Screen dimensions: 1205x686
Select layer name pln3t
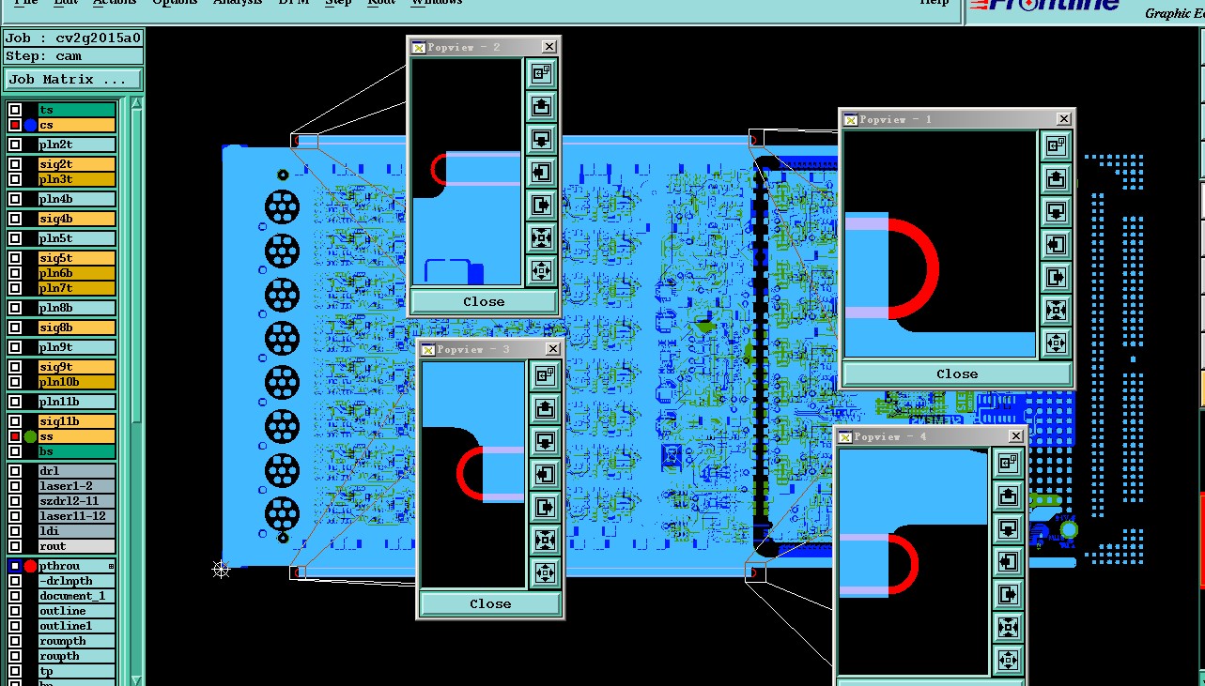pos(77,179)
